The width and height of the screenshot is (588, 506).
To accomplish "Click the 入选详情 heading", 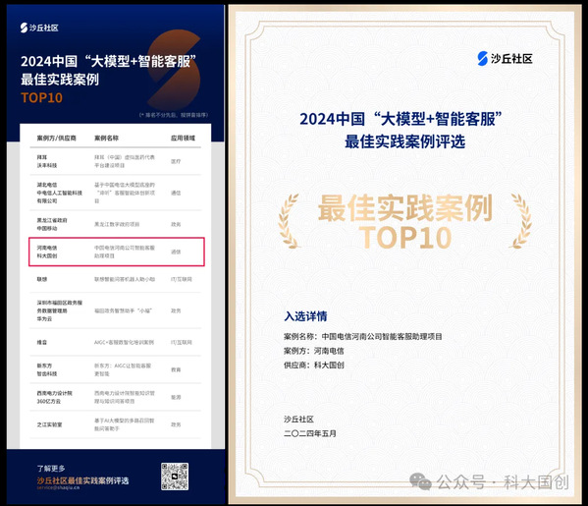I will (305, 316).
